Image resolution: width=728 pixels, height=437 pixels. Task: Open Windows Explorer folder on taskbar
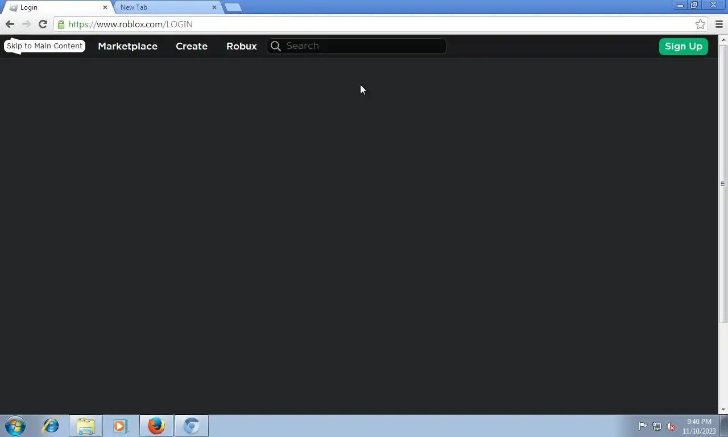[86, 426]
